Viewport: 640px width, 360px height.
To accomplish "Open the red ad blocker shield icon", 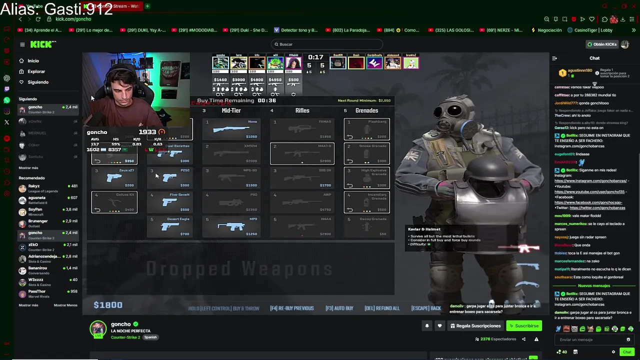I will click(x=573, y=19).
